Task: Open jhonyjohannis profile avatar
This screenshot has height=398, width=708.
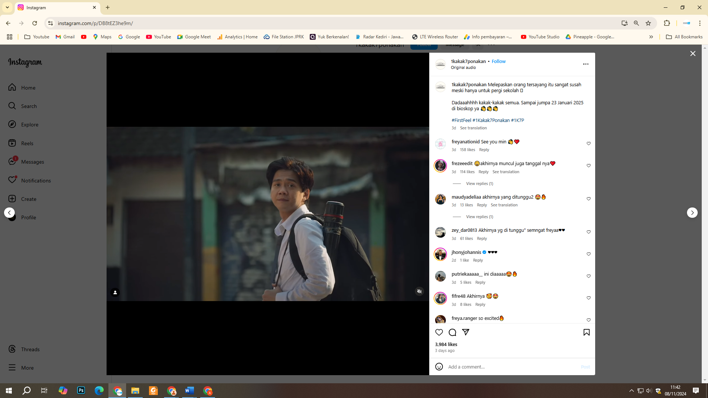Action: (x=440, y=254)
